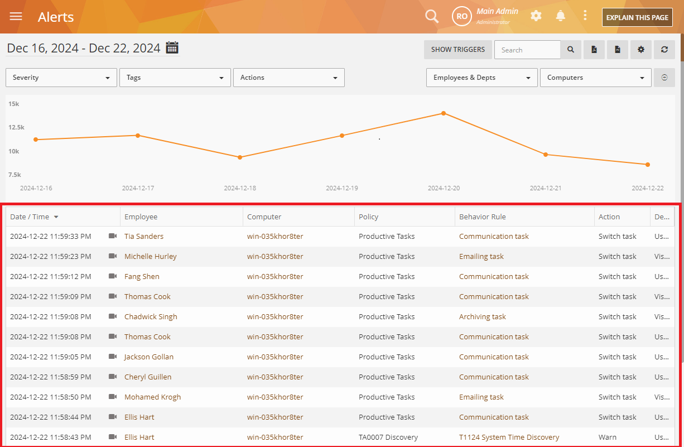This screenshot has height=447, width=684.
Task: Play video recording for Cheryl Guillen alert
Action: coord(113,377)
